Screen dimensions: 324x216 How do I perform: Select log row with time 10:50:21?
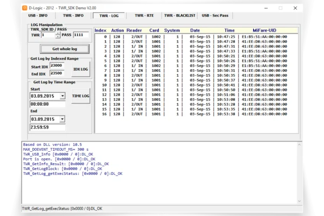(195, 56)
